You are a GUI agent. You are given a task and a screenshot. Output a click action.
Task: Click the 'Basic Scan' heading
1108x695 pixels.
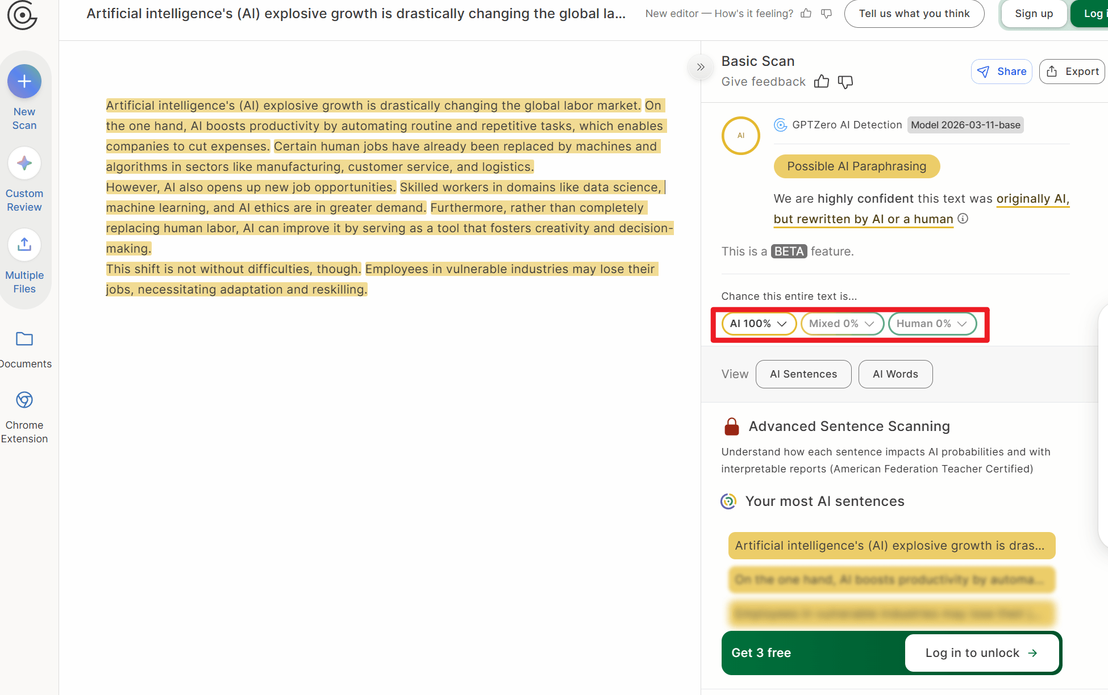[x=758, y=61]
